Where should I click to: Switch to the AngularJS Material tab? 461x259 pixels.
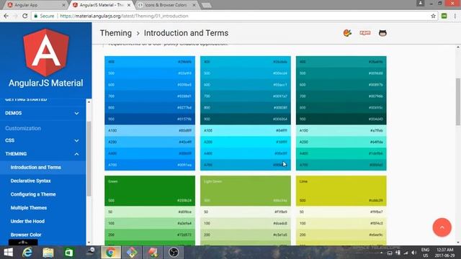click(102, 5)
